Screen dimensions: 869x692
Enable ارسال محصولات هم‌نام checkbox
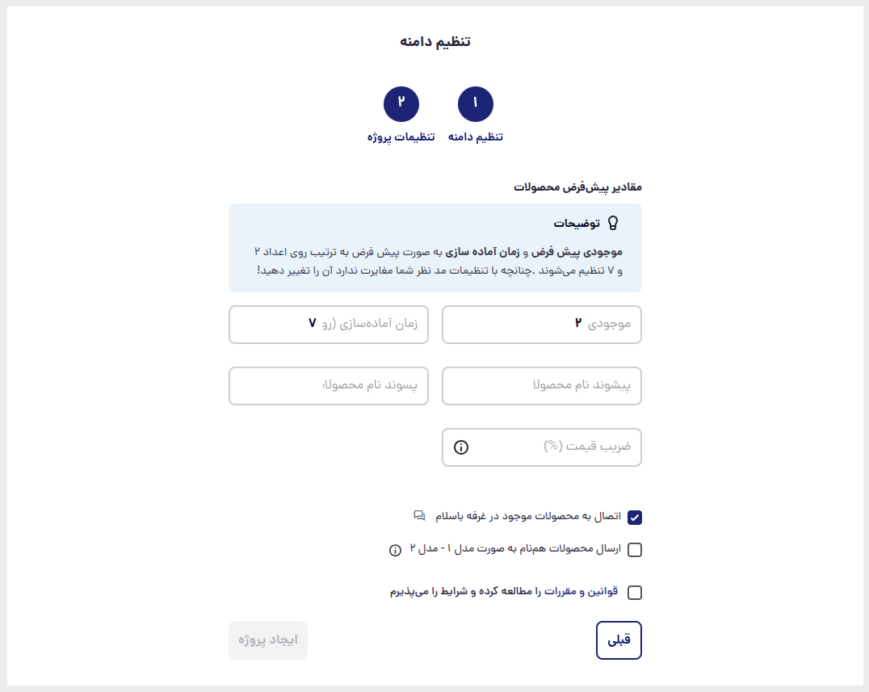pos(635,550)
